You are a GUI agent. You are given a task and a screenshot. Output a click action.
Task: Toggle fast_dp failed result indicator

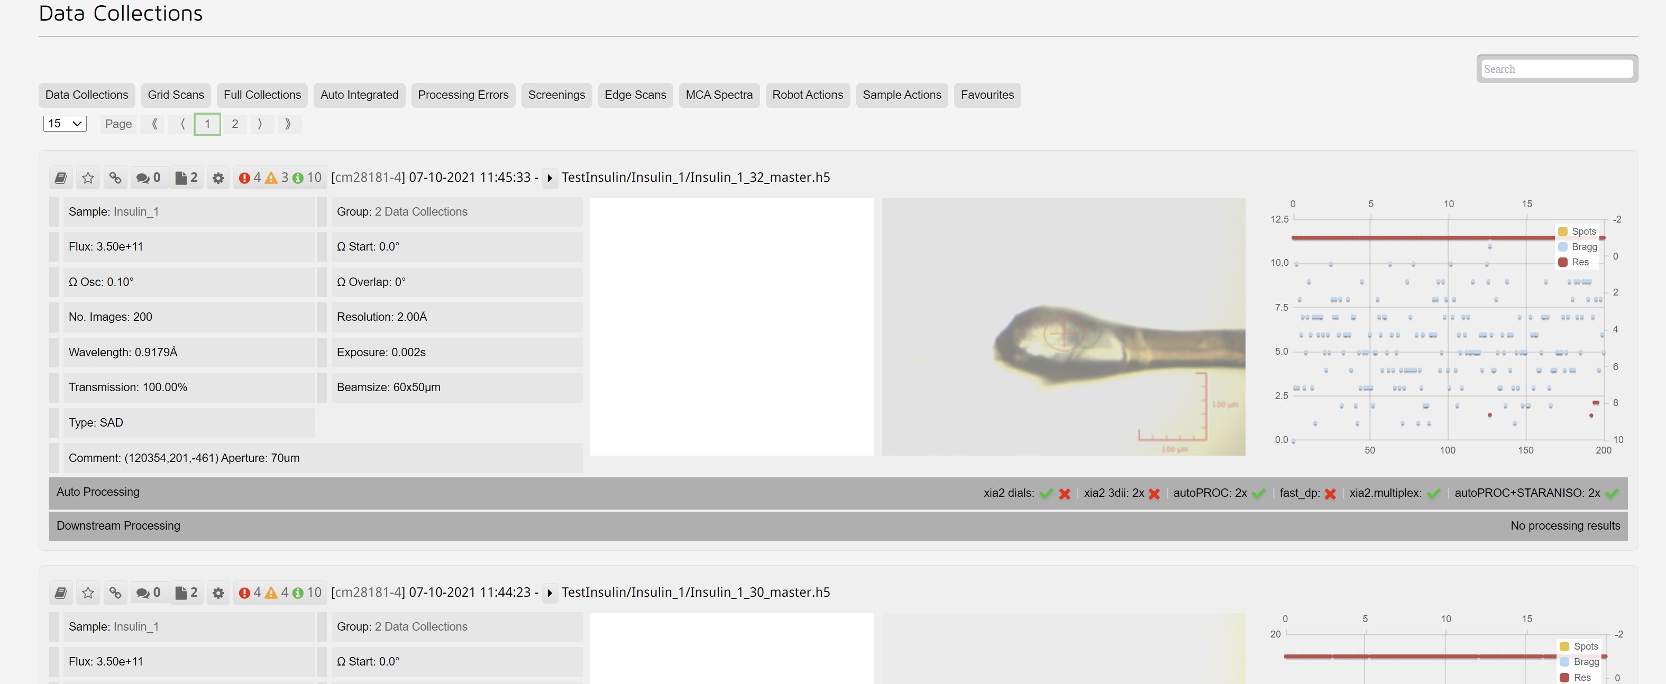[1330, 493]
